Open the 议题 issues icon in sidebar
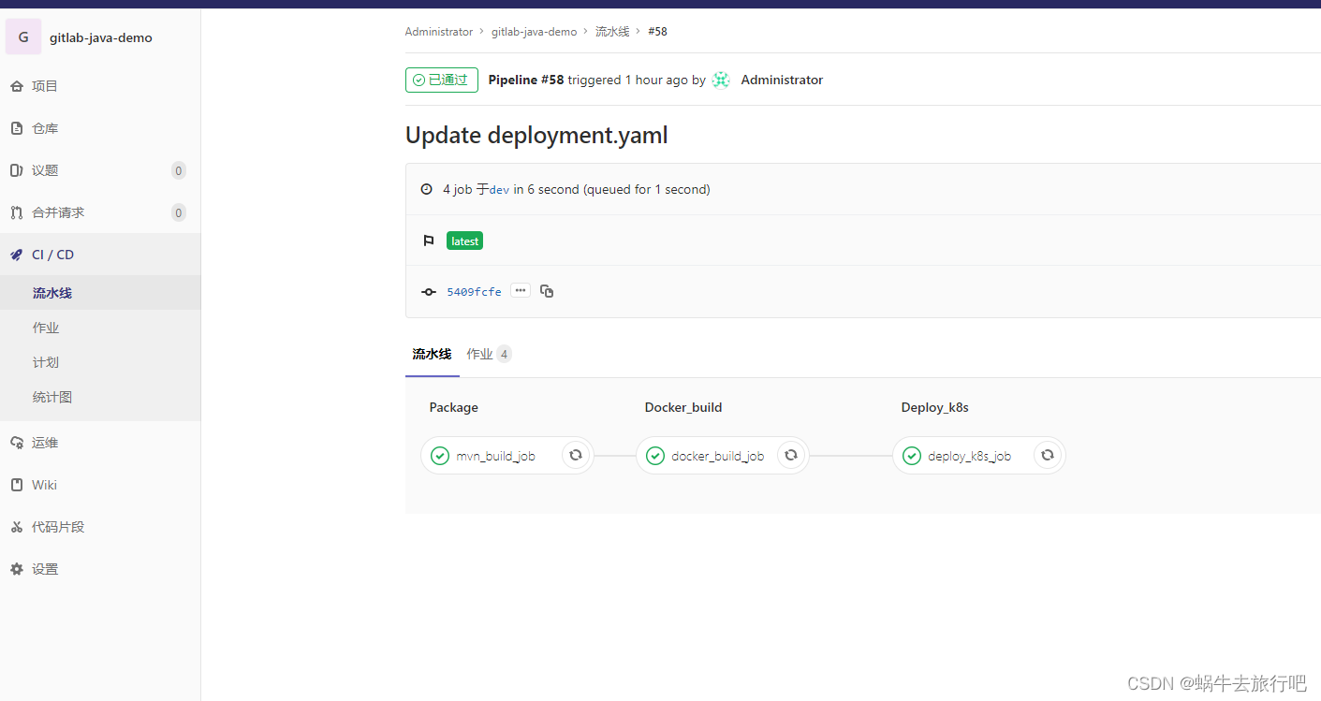 point(16,169)
